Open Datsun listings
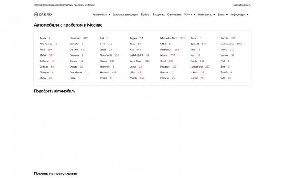The image size is (285, 178). (x=73, y=61)
